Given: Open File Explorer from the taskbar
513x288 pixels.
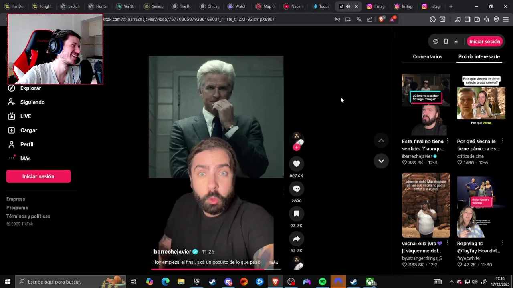Looking at the screenshot, I should click(x=181, y=282).
